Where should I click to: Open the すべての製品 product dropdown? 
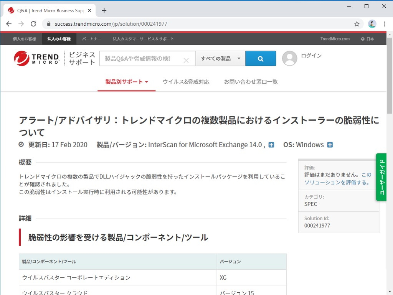tap(220, 58)
